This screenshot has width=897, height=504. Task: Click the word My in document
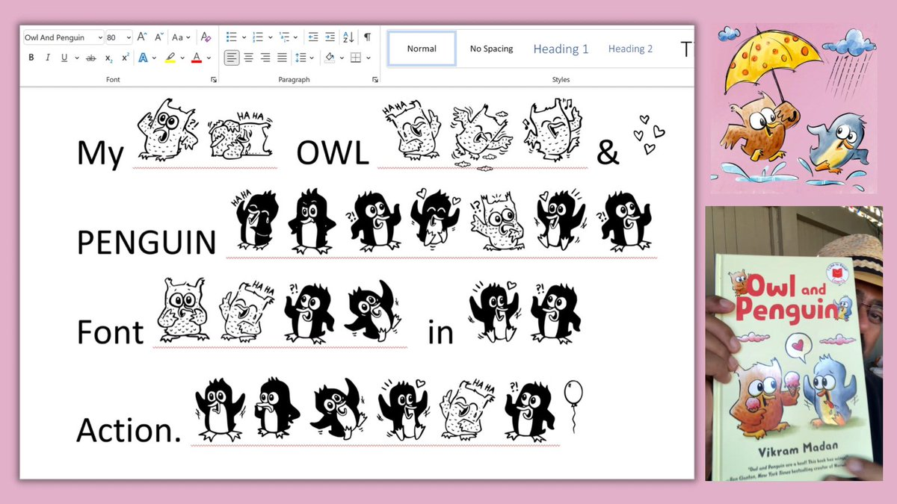100,155
